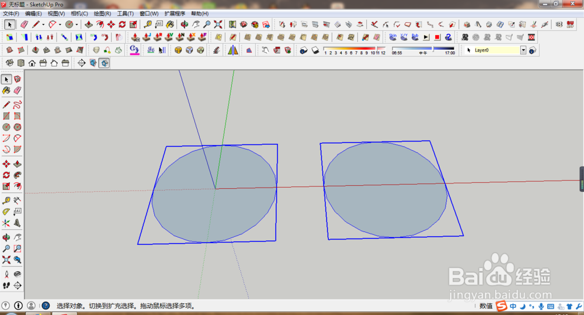Open the 视图(V) menu
The height and width of the screenshot is (315, 584).
[x=56, y=13]
